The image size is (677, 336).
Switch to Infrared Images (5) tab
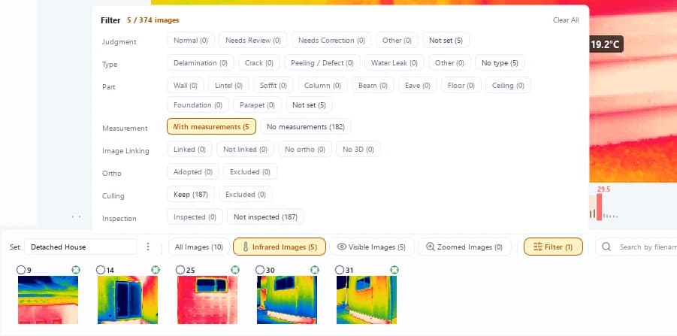point(280,247)
